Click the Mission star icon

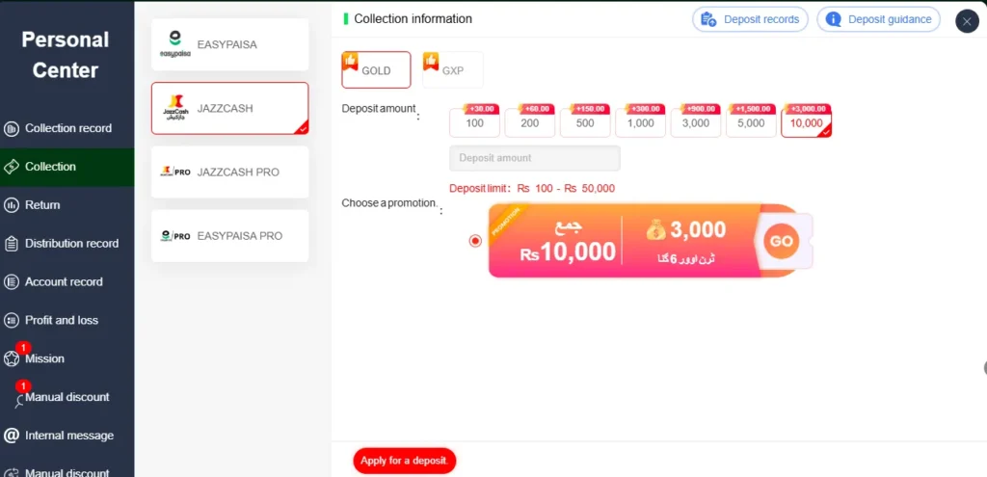[12, 359]
